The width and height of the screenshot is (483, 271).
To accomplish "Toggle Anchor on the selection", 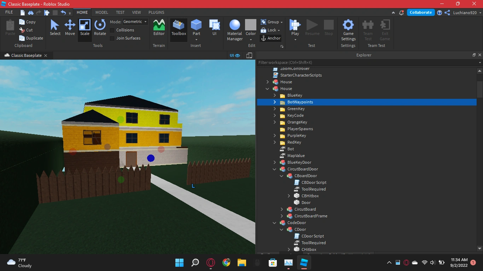I will click(271, 38).
